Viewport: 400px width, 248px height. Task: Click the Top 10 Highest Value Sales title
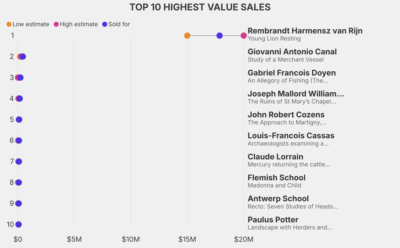(x=200, y=7)
